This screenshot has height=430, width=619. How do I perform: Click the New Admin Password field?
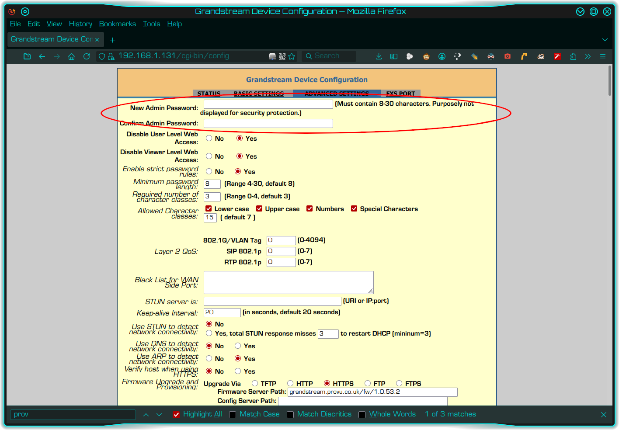coord(268,104)
